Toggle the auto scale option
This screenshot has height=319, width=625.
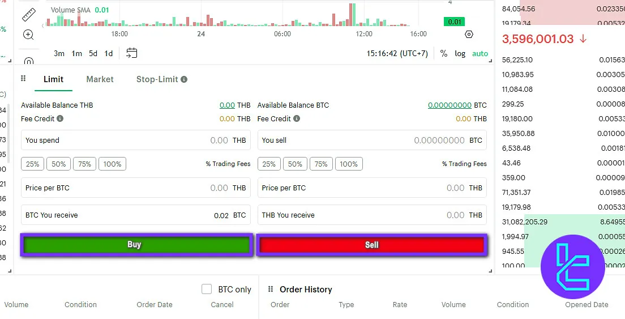tap(480, 54)
